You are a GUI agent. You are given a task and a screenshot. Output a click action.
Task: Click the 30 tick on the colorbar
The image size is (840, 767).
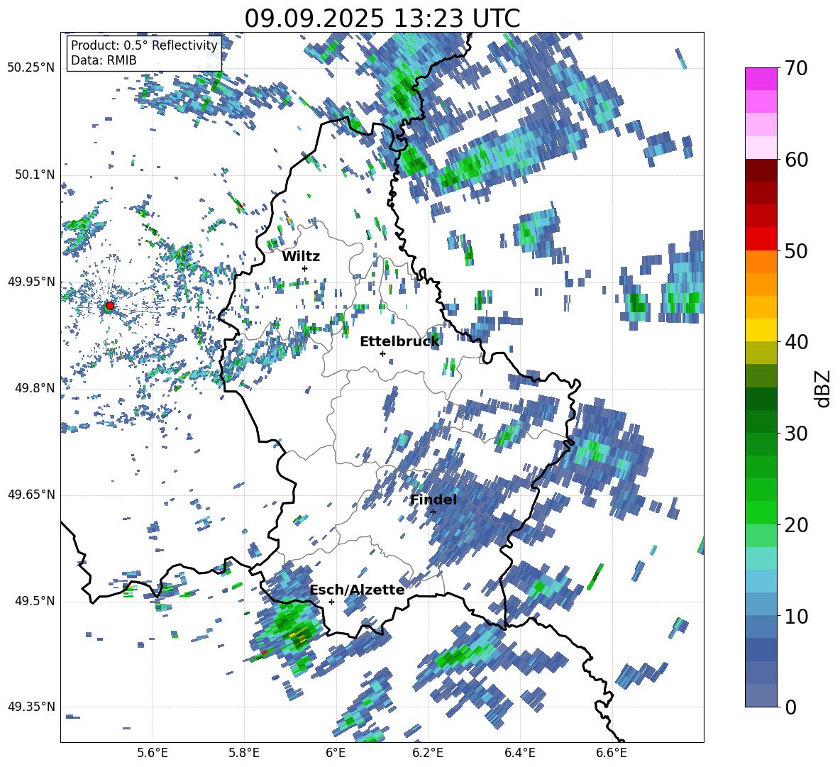(795, 434)
